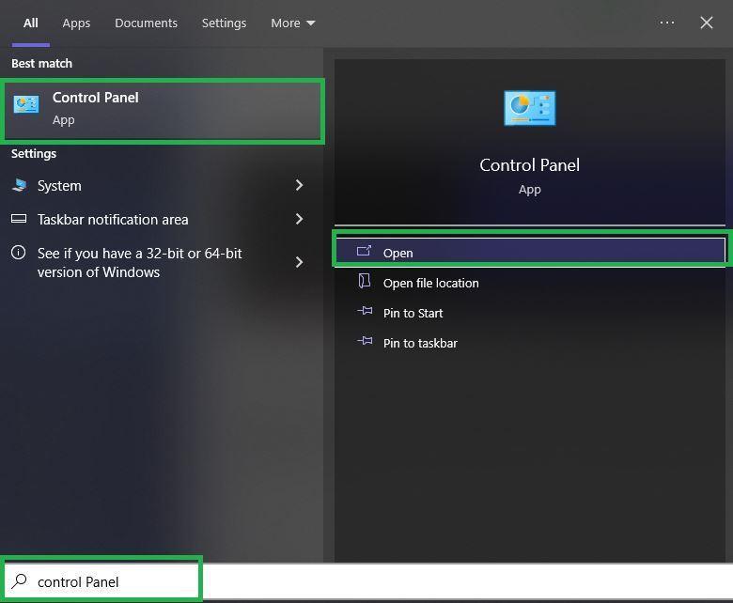Click the search box containing control Panel

tap(366, 581)
